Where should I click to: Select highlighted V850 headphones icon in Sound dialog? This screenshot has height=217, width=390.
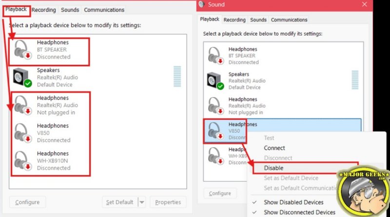point(216,131)
